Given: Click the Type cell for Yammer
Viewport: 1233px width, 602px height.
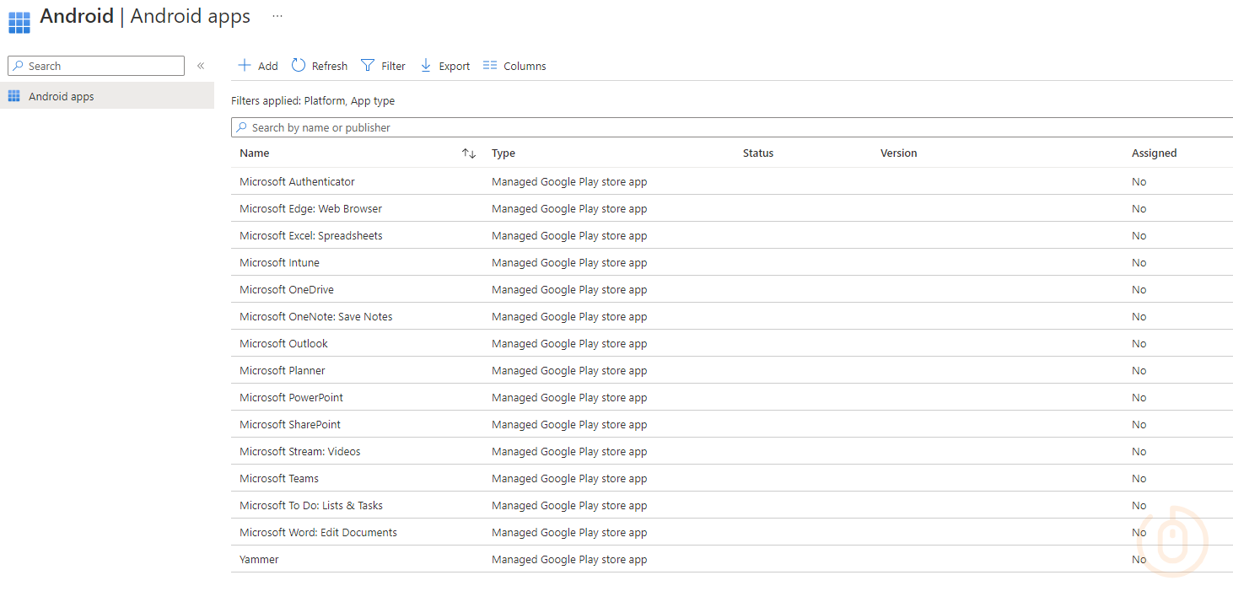Looking at the screenshot, I should click(x=569, y=559).
